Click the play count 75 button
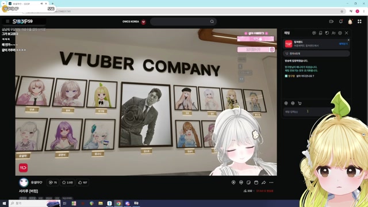The image size is (368, 207). pos(53,182)
